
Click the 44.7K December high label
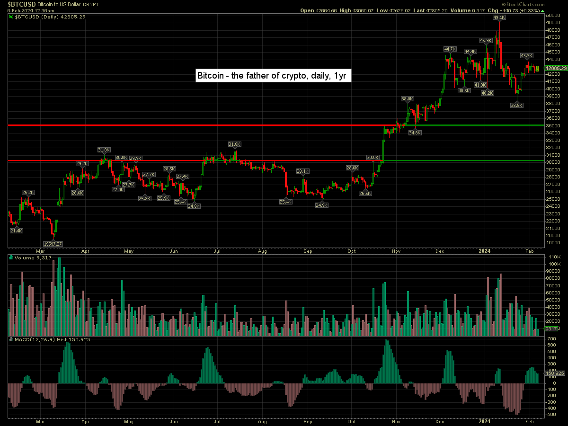450,49
